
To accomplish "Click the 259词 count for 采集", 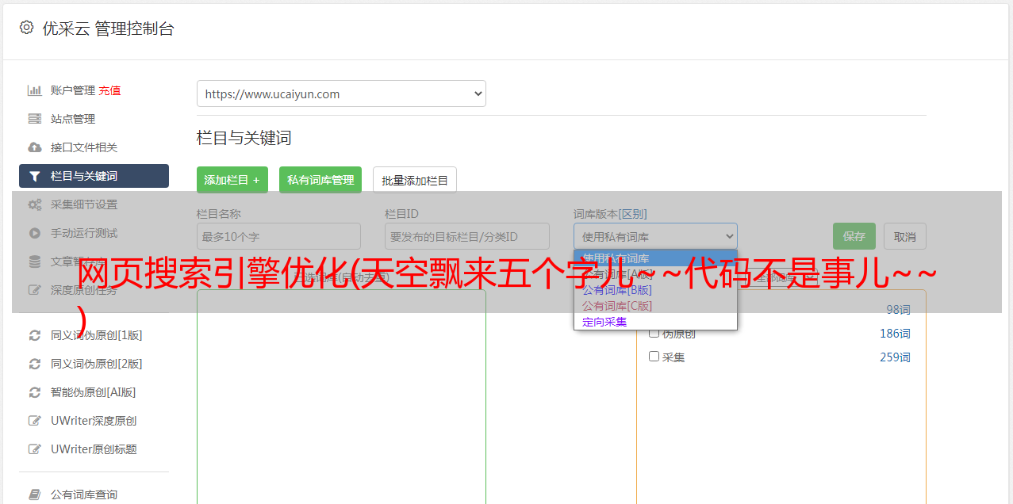I will (895, 357).
